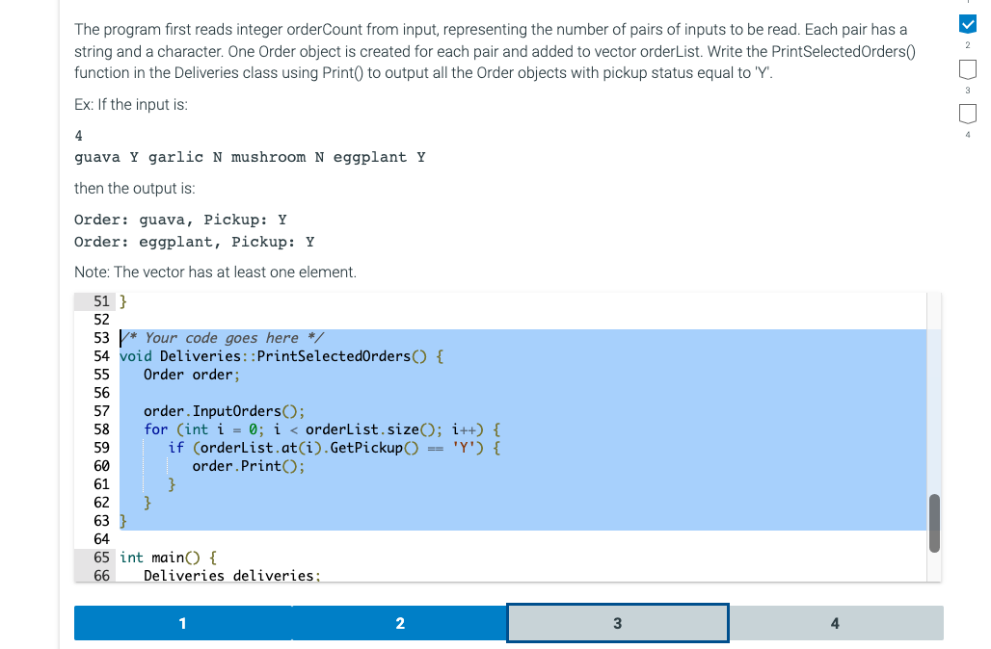Click line number 66 in the editor

tap(100, 575)
